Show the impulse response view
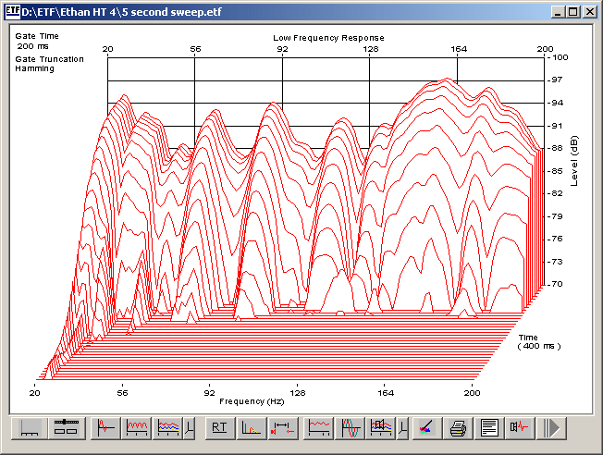Viewport: 603px width, 455px height. 105,428
